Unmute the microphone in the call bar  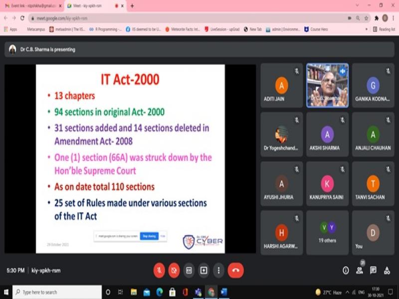coord(159,270)
